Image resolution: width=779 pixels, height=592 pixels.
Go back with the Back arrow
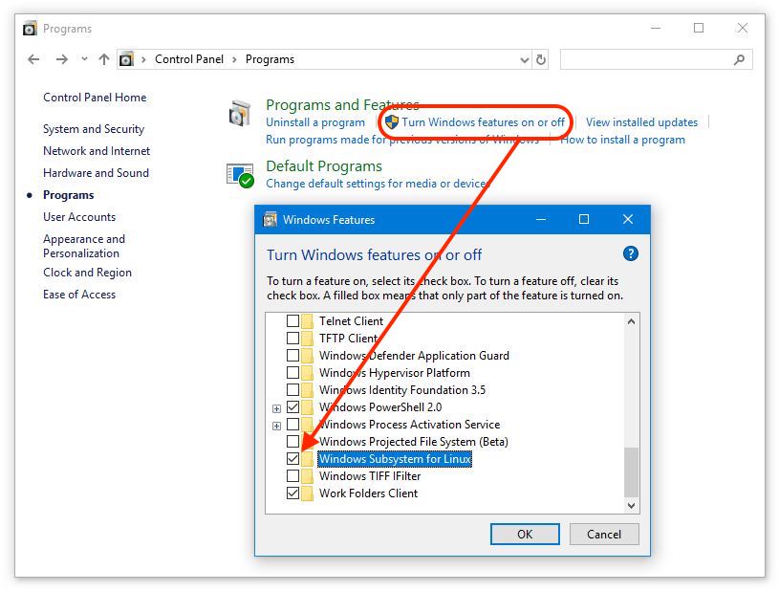33,59
